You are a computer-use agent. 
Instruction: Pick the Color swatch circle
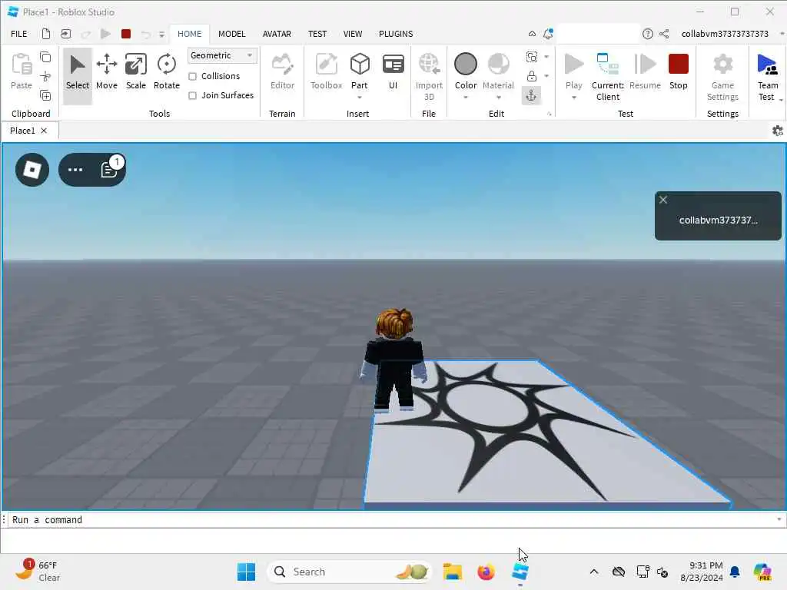point(465,65)
